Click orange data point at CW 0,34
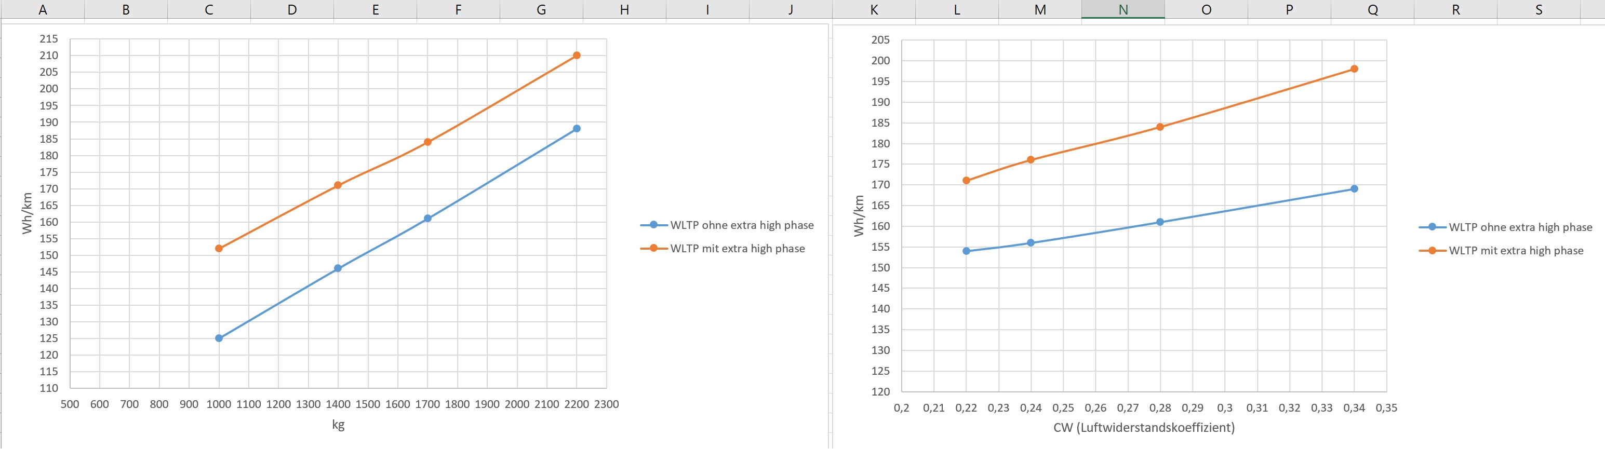The height and width of the screenshot is (449, 1605). point(1354,69)
